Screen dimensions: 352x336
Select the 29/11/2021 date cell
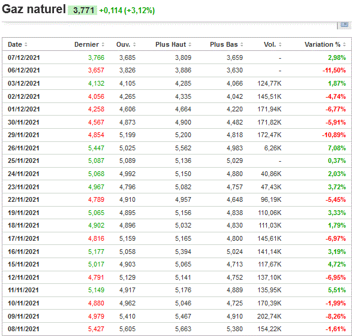click(23, 135)
